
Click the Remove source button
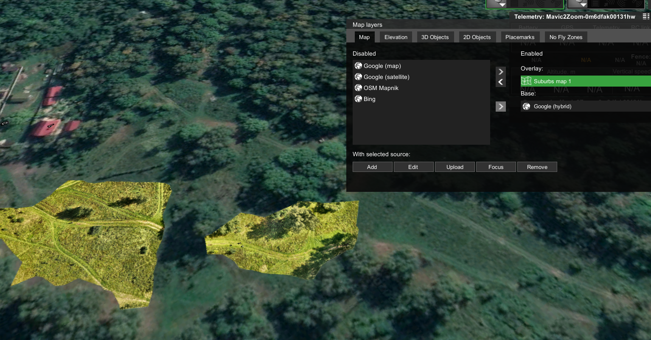click(537, 167)
